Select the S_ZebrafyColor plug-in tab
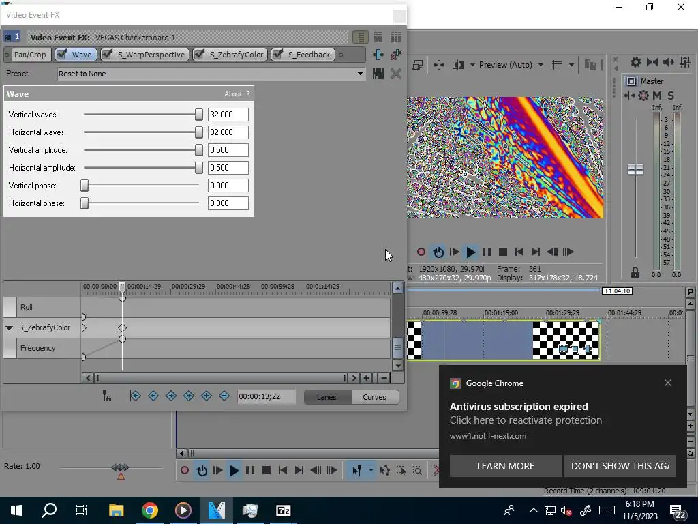 [230, 55]
